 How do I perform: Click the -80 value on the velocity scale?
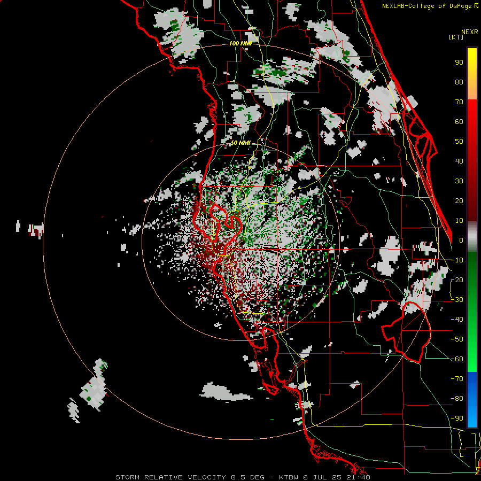click(x=457, y=399)
